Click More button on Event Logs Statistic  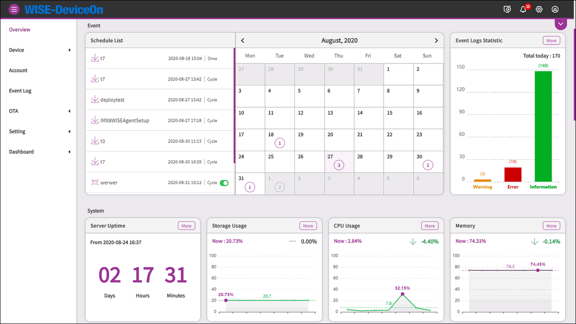coord(551,40)
